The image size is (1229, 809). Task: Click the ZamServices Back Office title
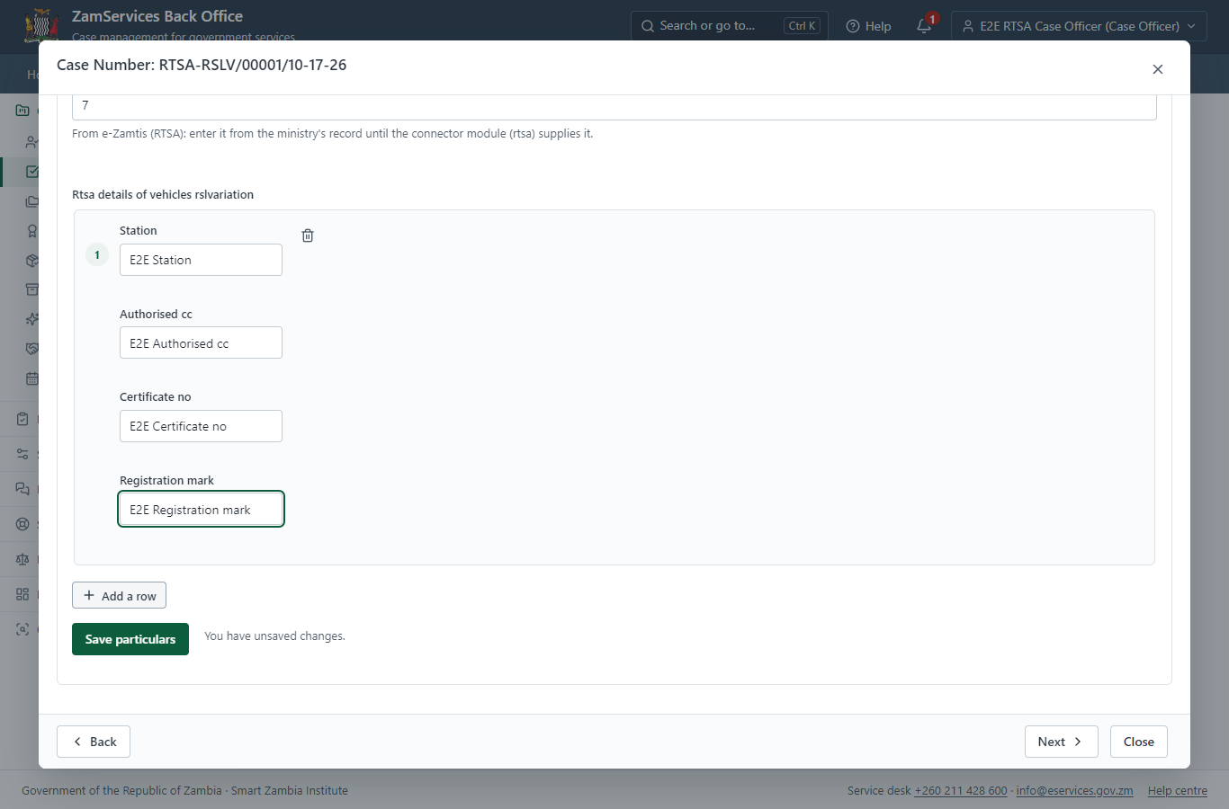point(157,16)
